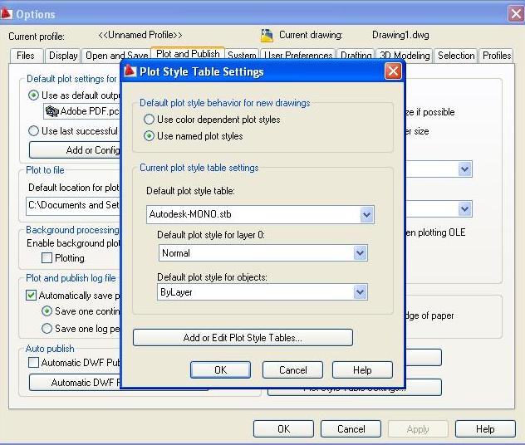Image resolution: width=525 pixels, height=445 pixels.
Task: Switch to the System tab
Action: pos(242,56)
